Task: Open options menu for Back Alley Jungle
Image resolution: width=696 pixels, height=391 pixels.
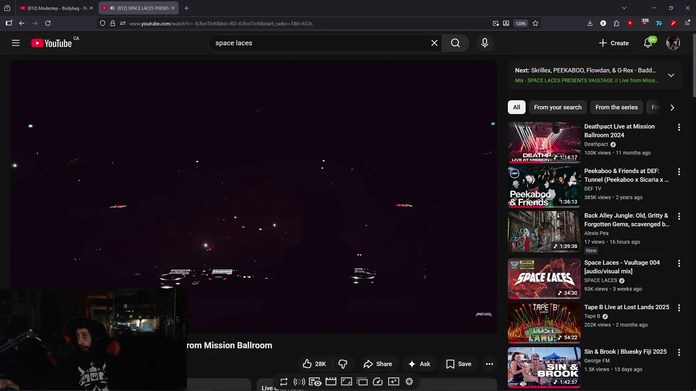Action: [679, 216]
